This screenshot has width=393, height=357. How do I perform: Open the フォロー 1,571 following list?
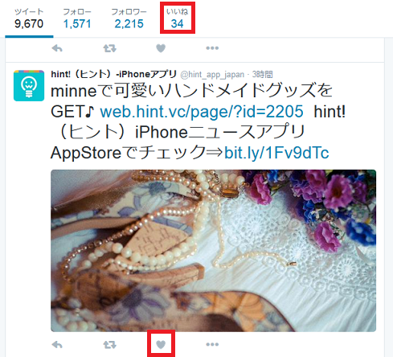77,18
